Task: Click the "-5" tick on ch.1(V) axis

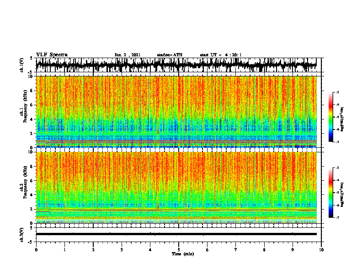Action: click(x=31, y=73)
